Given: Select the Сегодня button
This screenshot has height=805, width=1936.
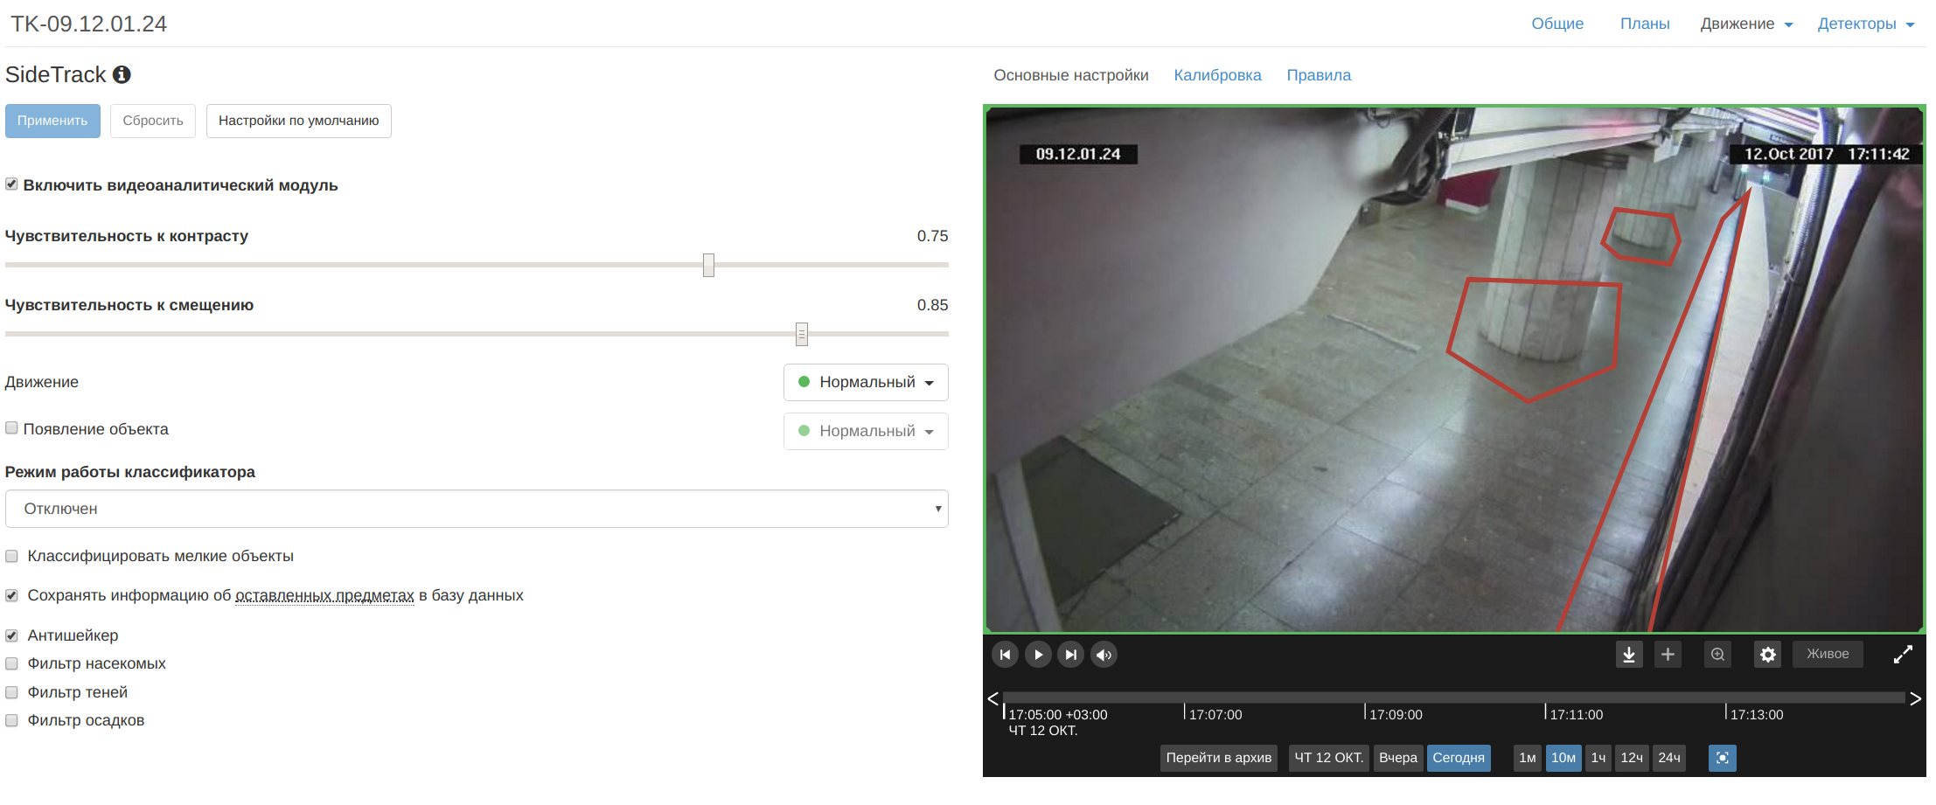Looking at the screenshot, I should click(1459, 758).
